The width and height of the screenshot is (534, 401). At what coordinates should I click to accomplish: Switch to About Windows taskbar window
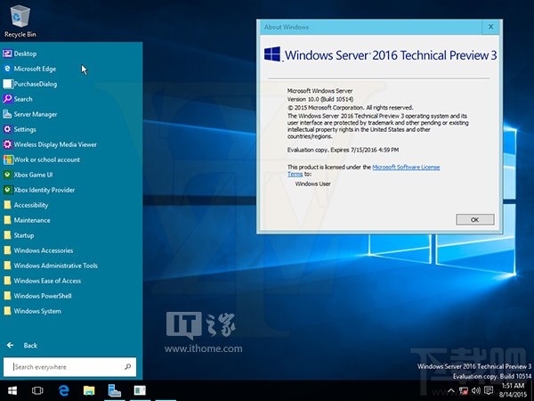[x=140, y=390]
